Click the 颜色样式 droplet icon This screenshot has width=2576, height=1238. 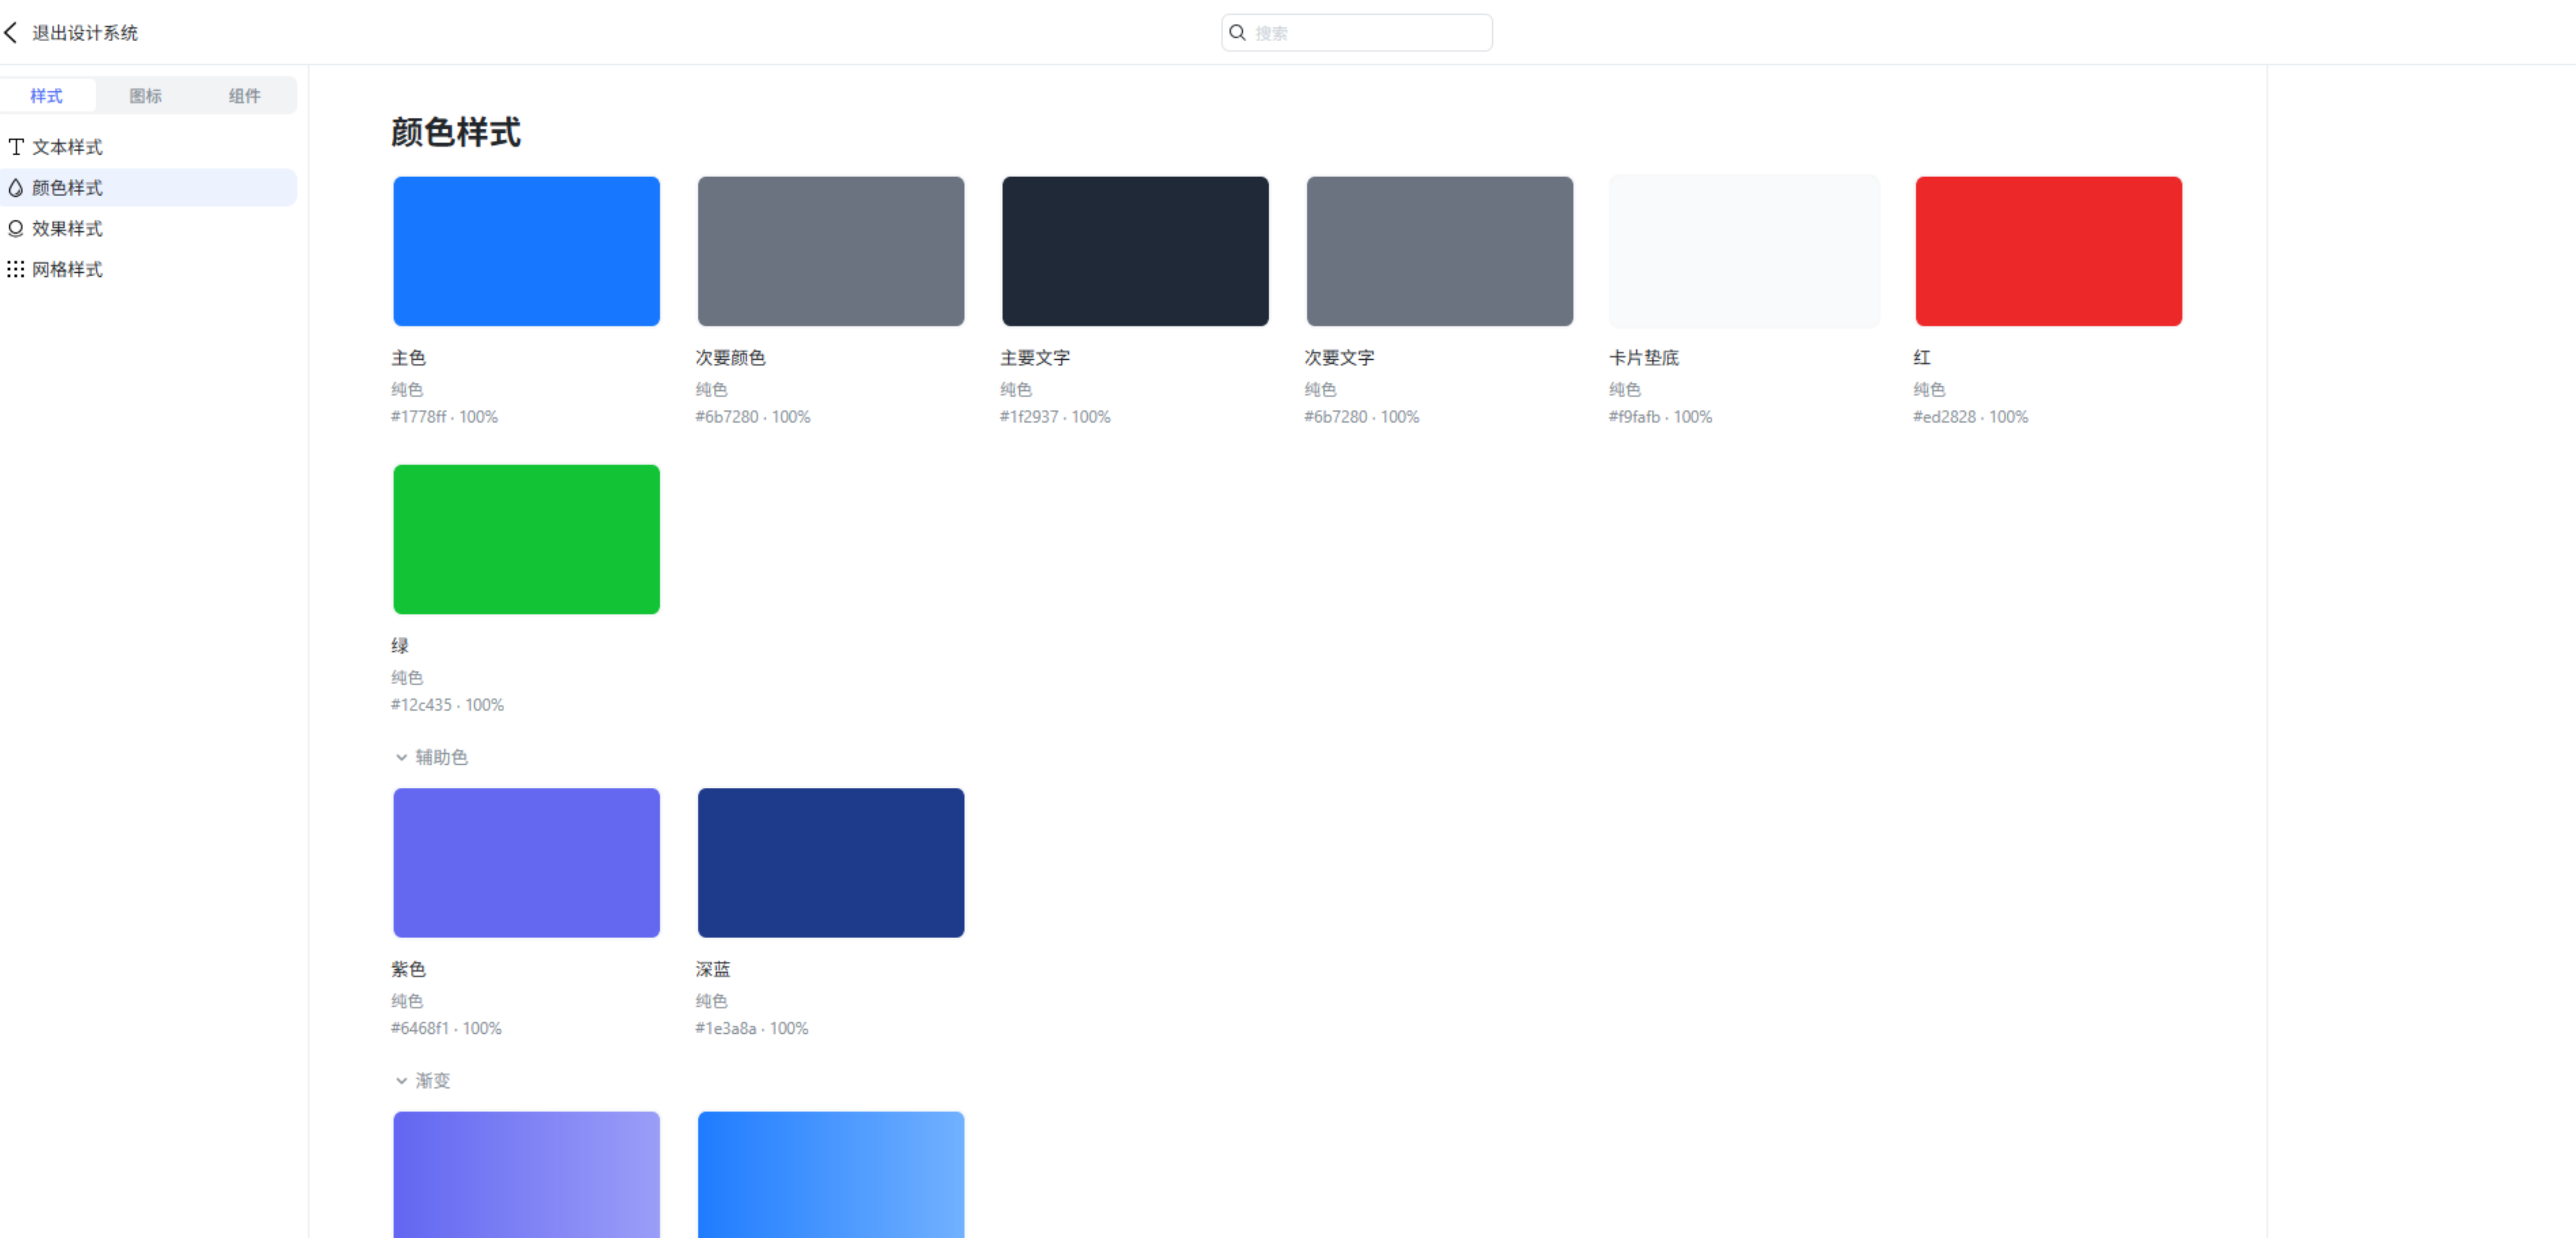click(16, 188)
